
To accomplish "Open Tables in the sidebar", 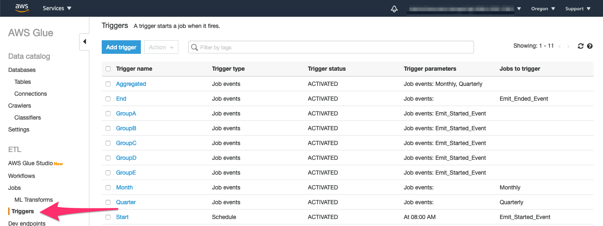I will [x=23, y=82].
